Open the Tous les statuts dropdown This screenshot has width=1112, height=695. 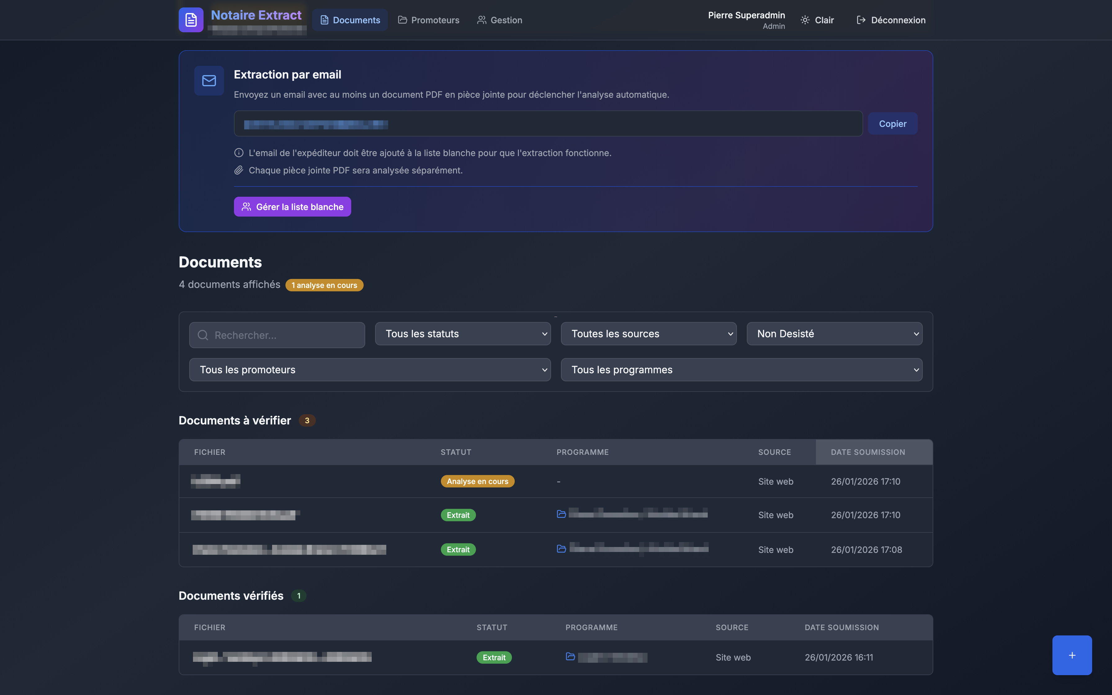coord(463,334)
